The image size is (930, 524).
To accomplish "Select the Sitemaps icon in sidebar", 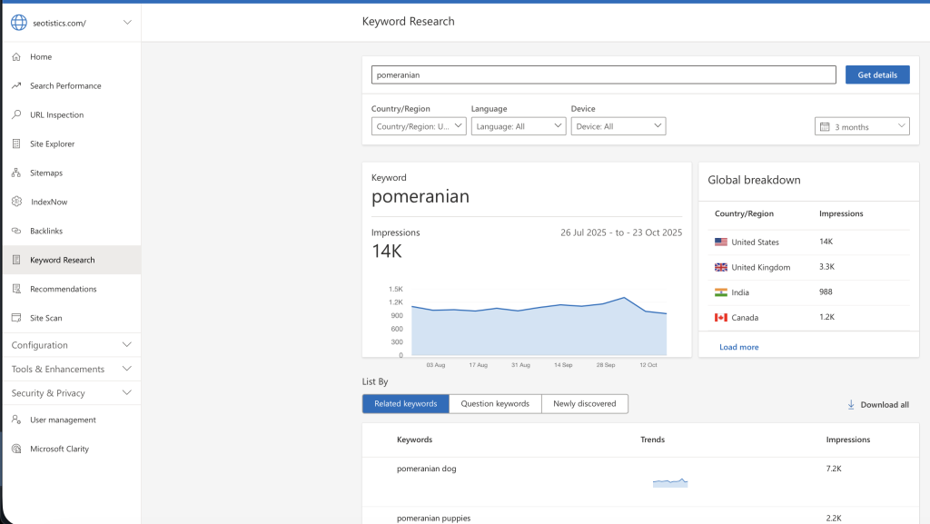I will (16, 173).
